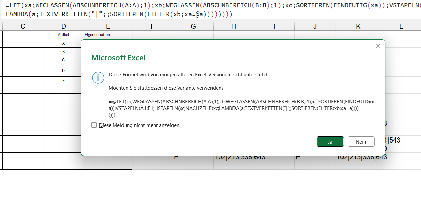
Task: Select column K header
Action: 358,26
